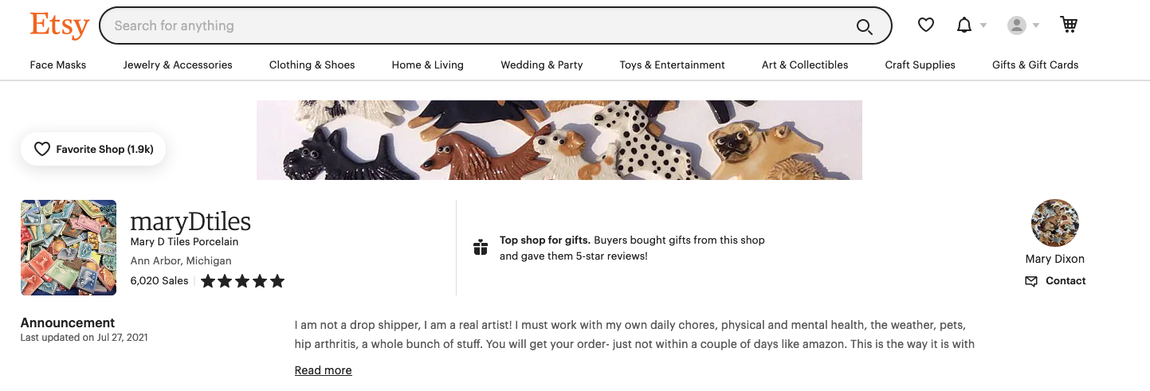Viewport: 1150px width, 391px height.
Task: Click the five-star shop rating
Action: point(242,281)
